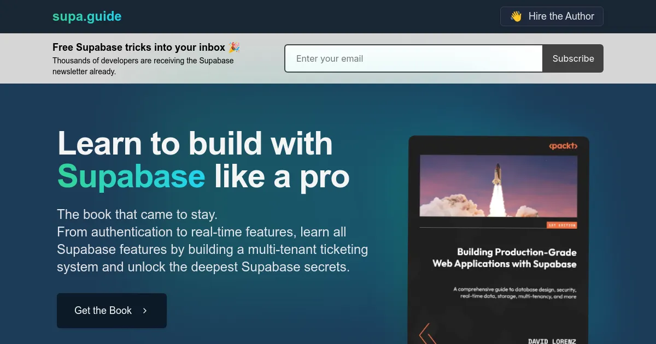Image resolution: width=656 pixels, height=344 pixels.
Task: Click the waving hand emoji icon
Action: (x=516, y=16)
